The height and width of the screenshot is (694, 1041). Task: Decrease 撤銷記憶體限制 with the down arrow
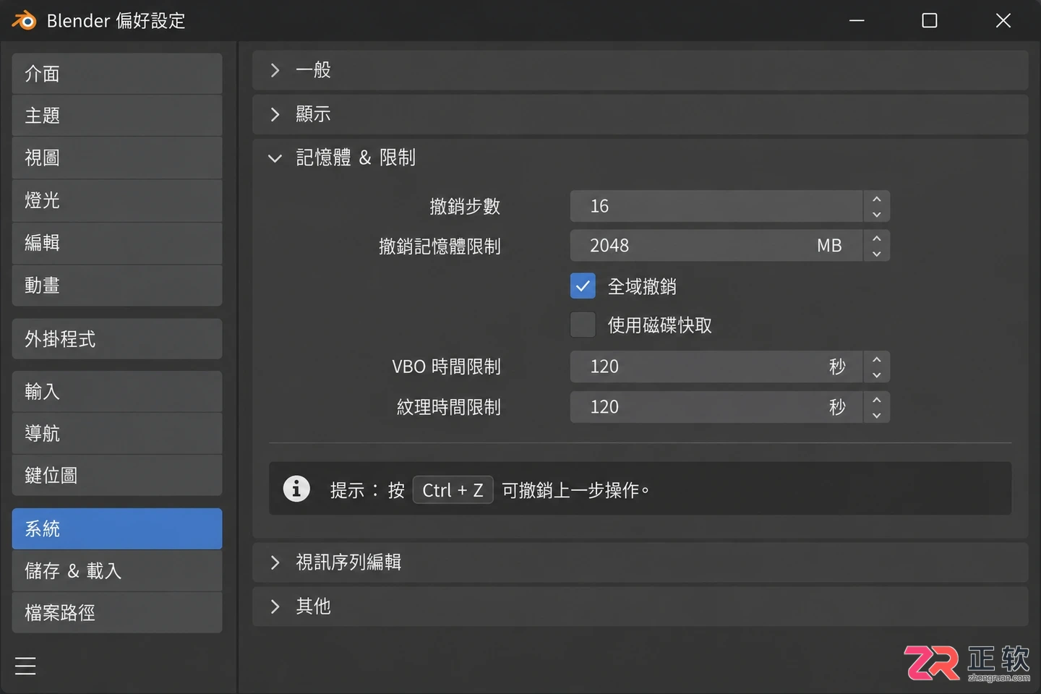tap(877, 254)
